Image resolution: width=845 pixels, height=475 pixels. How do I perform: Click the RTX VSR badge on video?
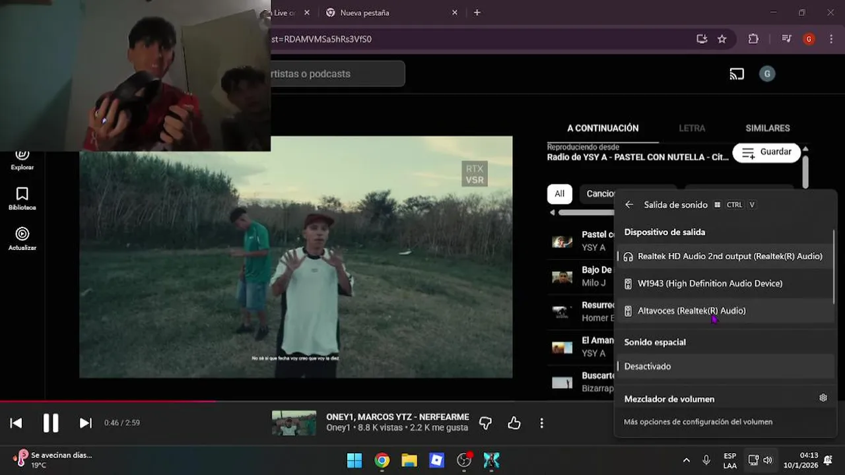pos(475,174)
